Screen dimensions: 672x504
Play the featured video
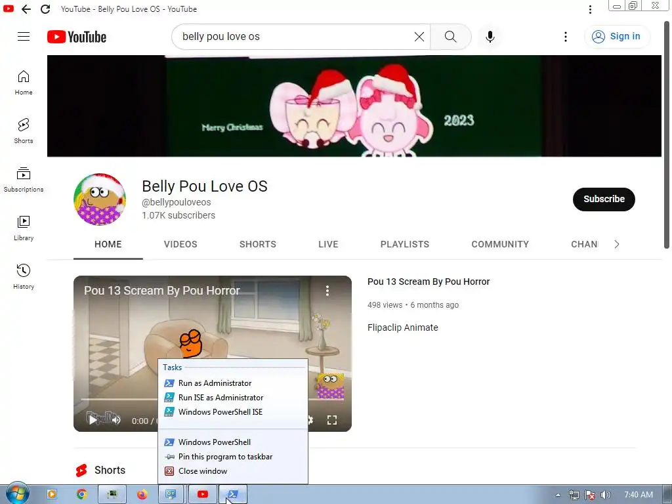[93, 420]
